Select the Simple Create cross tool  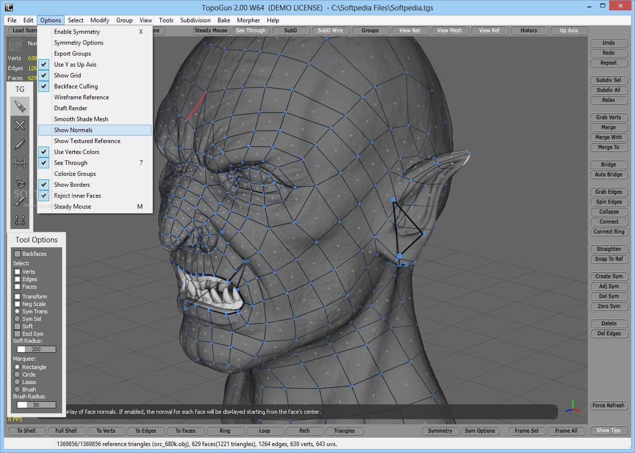coord(20,125)
